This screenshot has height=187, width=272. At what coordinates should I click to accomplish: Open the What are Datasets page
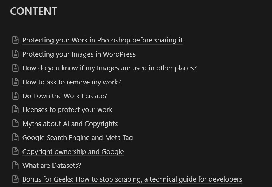52,165
